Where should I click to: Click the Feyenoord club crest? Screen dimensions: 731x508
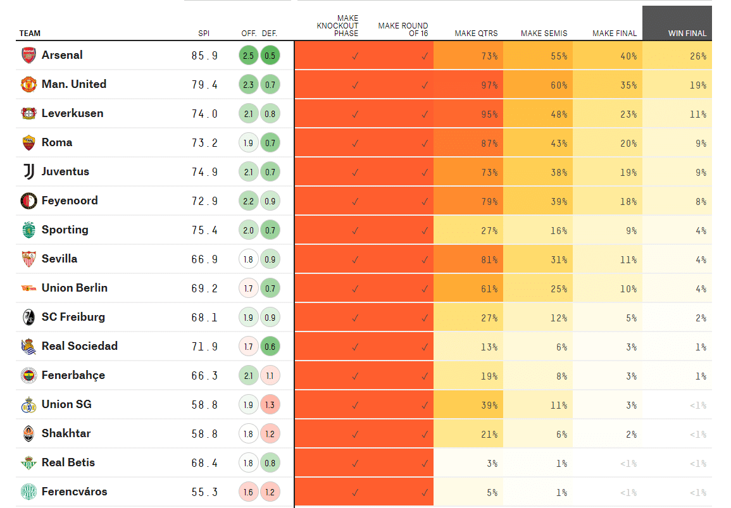28,201
